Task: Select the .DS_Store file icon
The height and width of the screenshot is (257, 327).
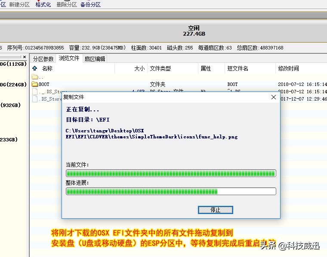Action: pyautogui.click(x=35, y=99)
